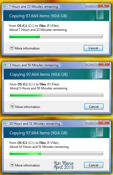Image resolution: width=113 pixels, height=175 pixels.
Task: Minimize the 7 Hours and 23 Minutes window
Action: [88, 6]
